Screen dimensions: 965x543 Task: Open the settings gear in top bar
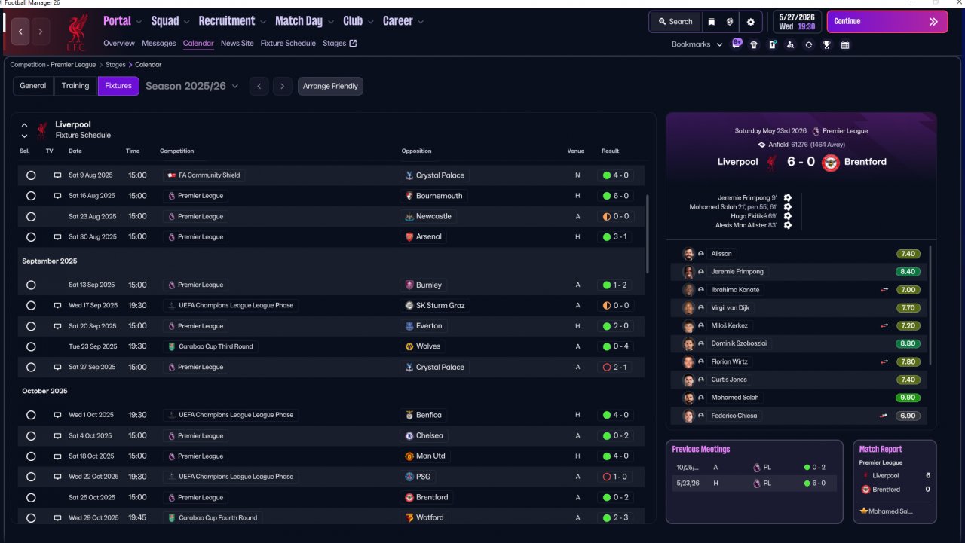tap(751, 22)
